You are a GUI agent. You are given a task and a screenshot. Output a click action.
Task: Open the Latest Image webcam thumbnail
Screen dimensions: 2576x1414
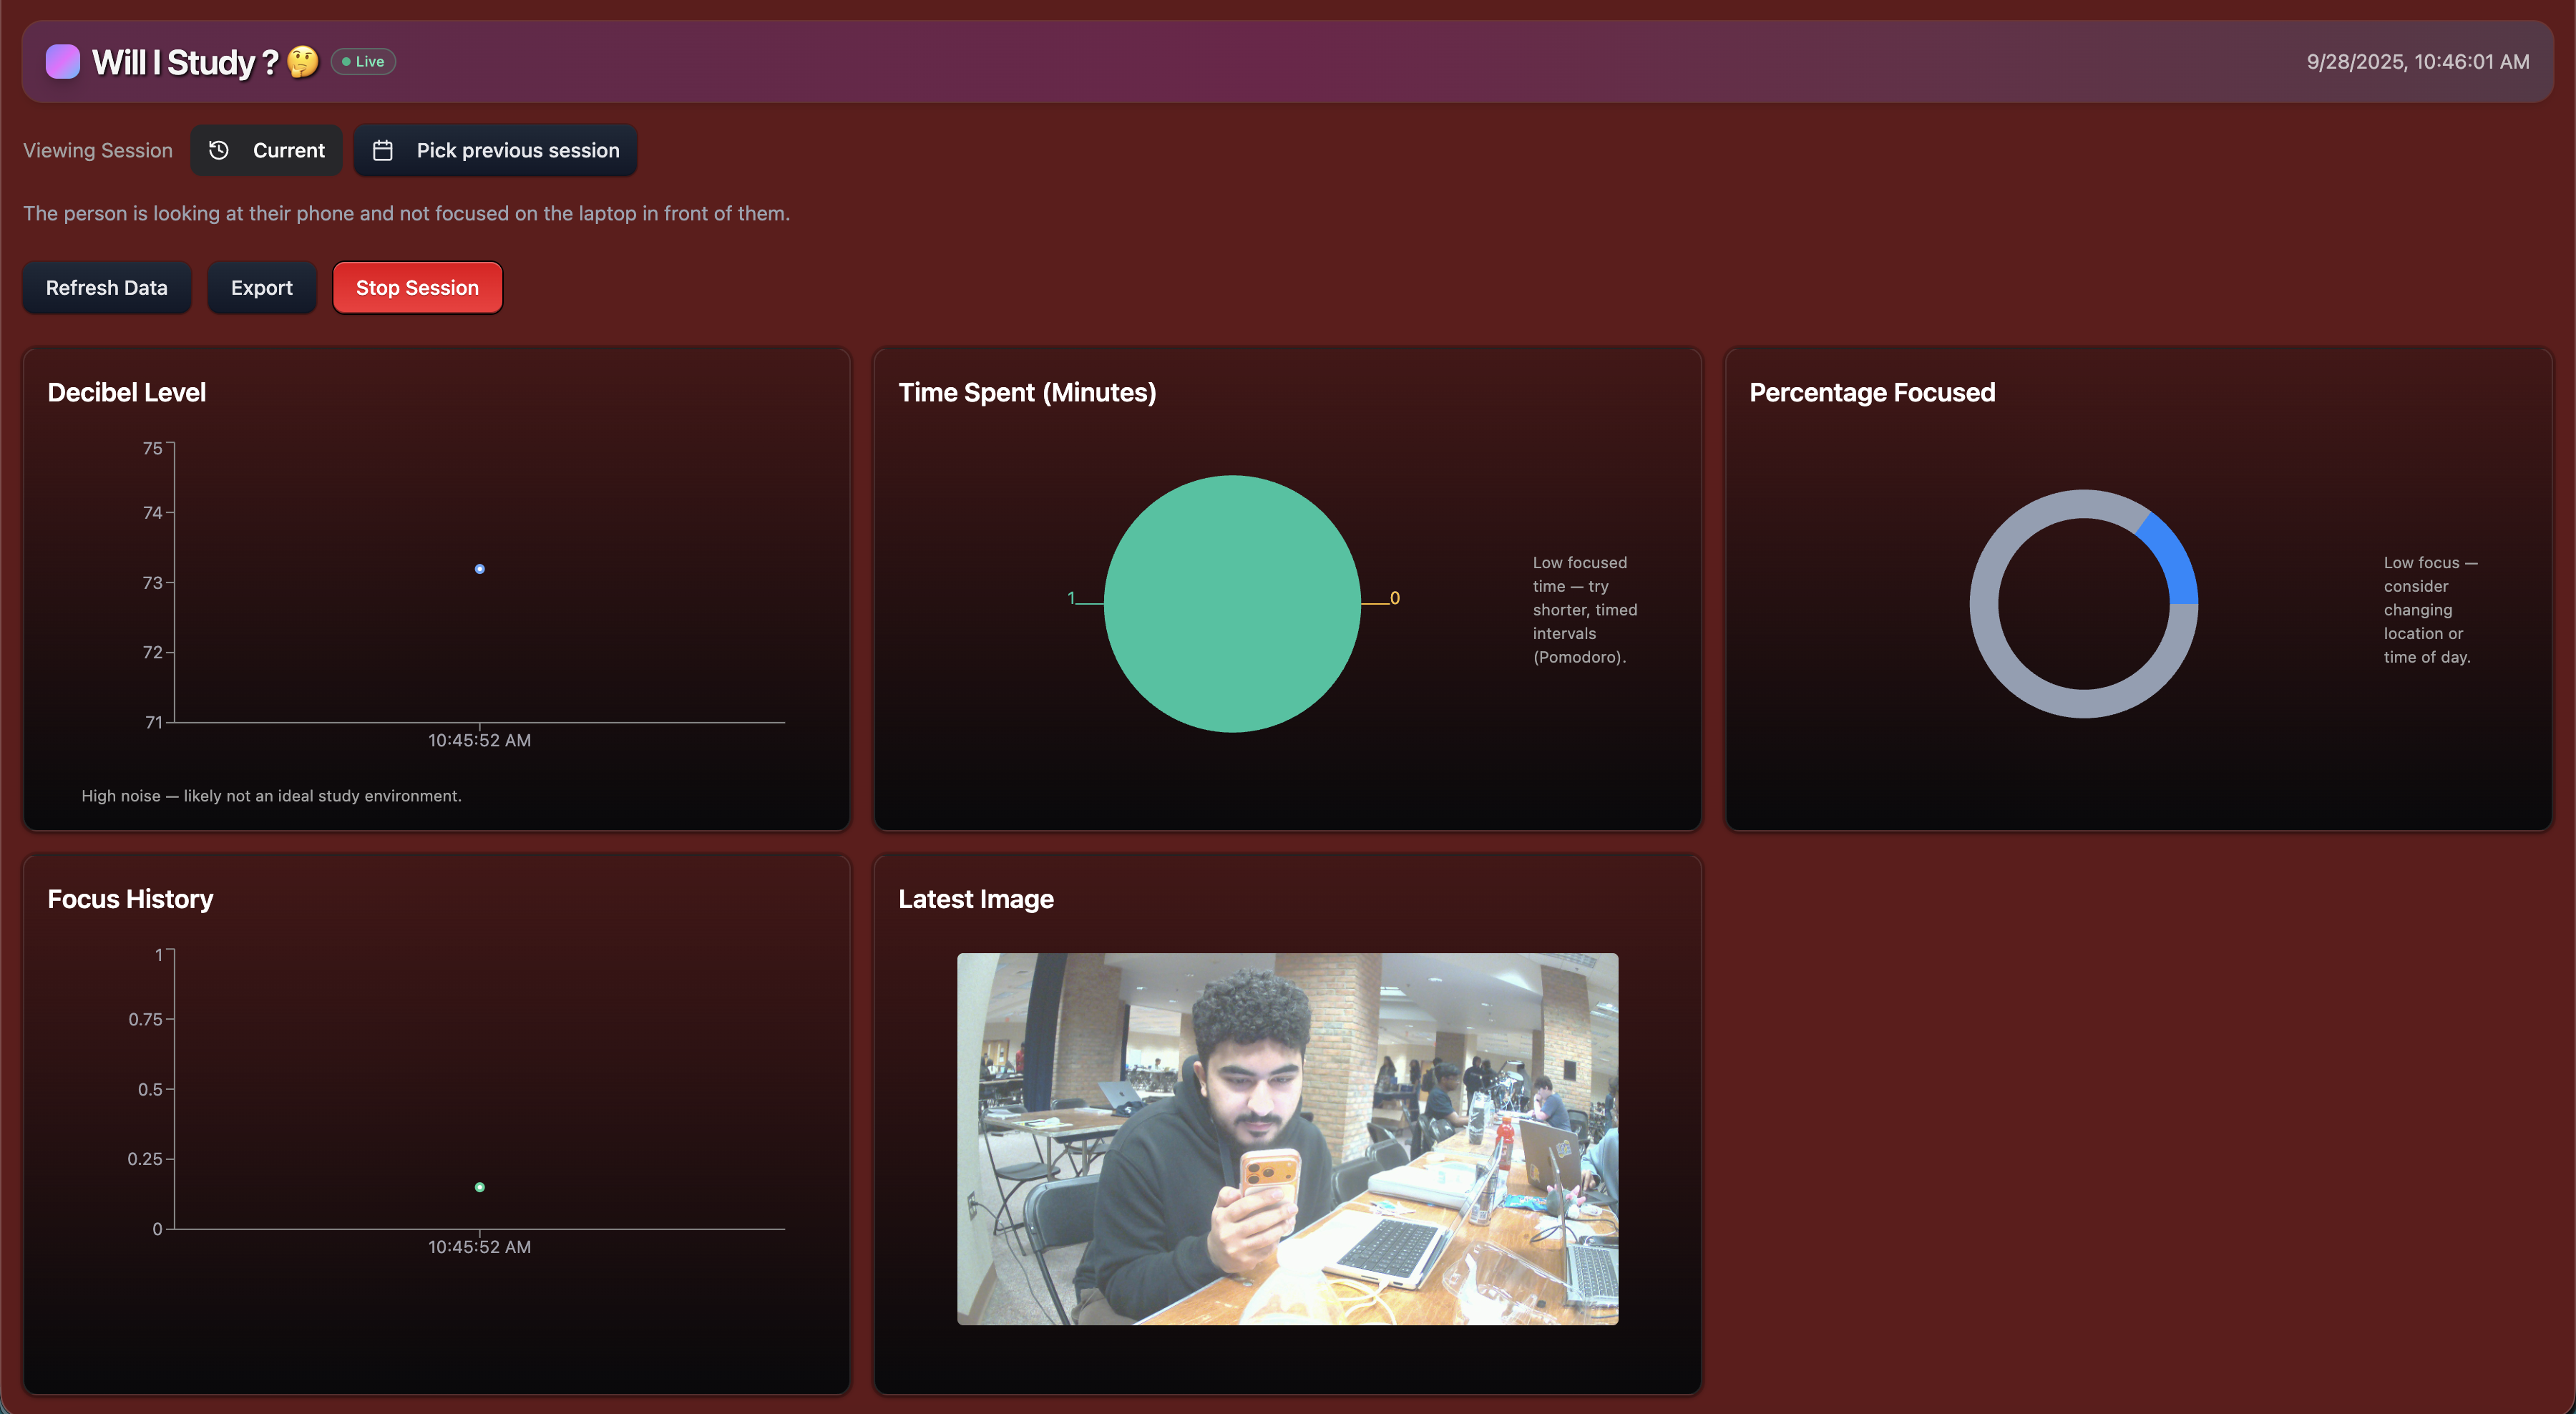pos(1287,1138)
